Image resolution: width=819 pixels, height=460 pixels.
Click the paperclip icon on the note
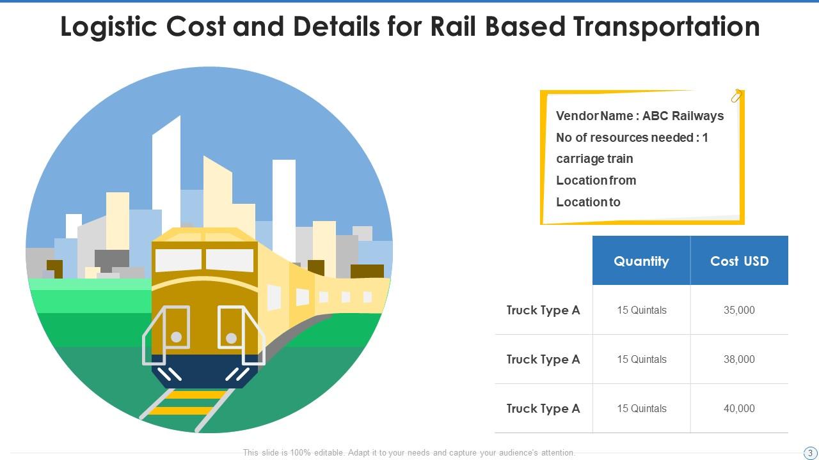tap(736, 96)
